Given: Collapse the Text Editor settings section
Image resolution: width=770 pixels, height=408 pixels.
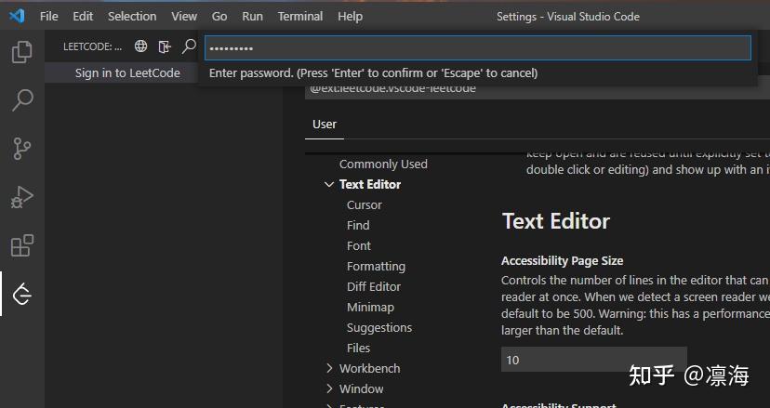Looking at the screenshot, I should click(328, 184).
